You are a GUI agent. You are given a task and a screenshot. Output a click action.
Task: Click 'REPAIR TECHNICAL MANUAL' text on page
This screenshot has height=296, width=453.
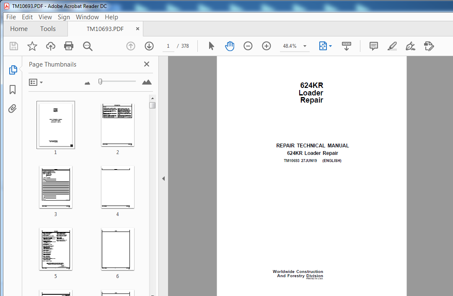(x=312, y=146)
